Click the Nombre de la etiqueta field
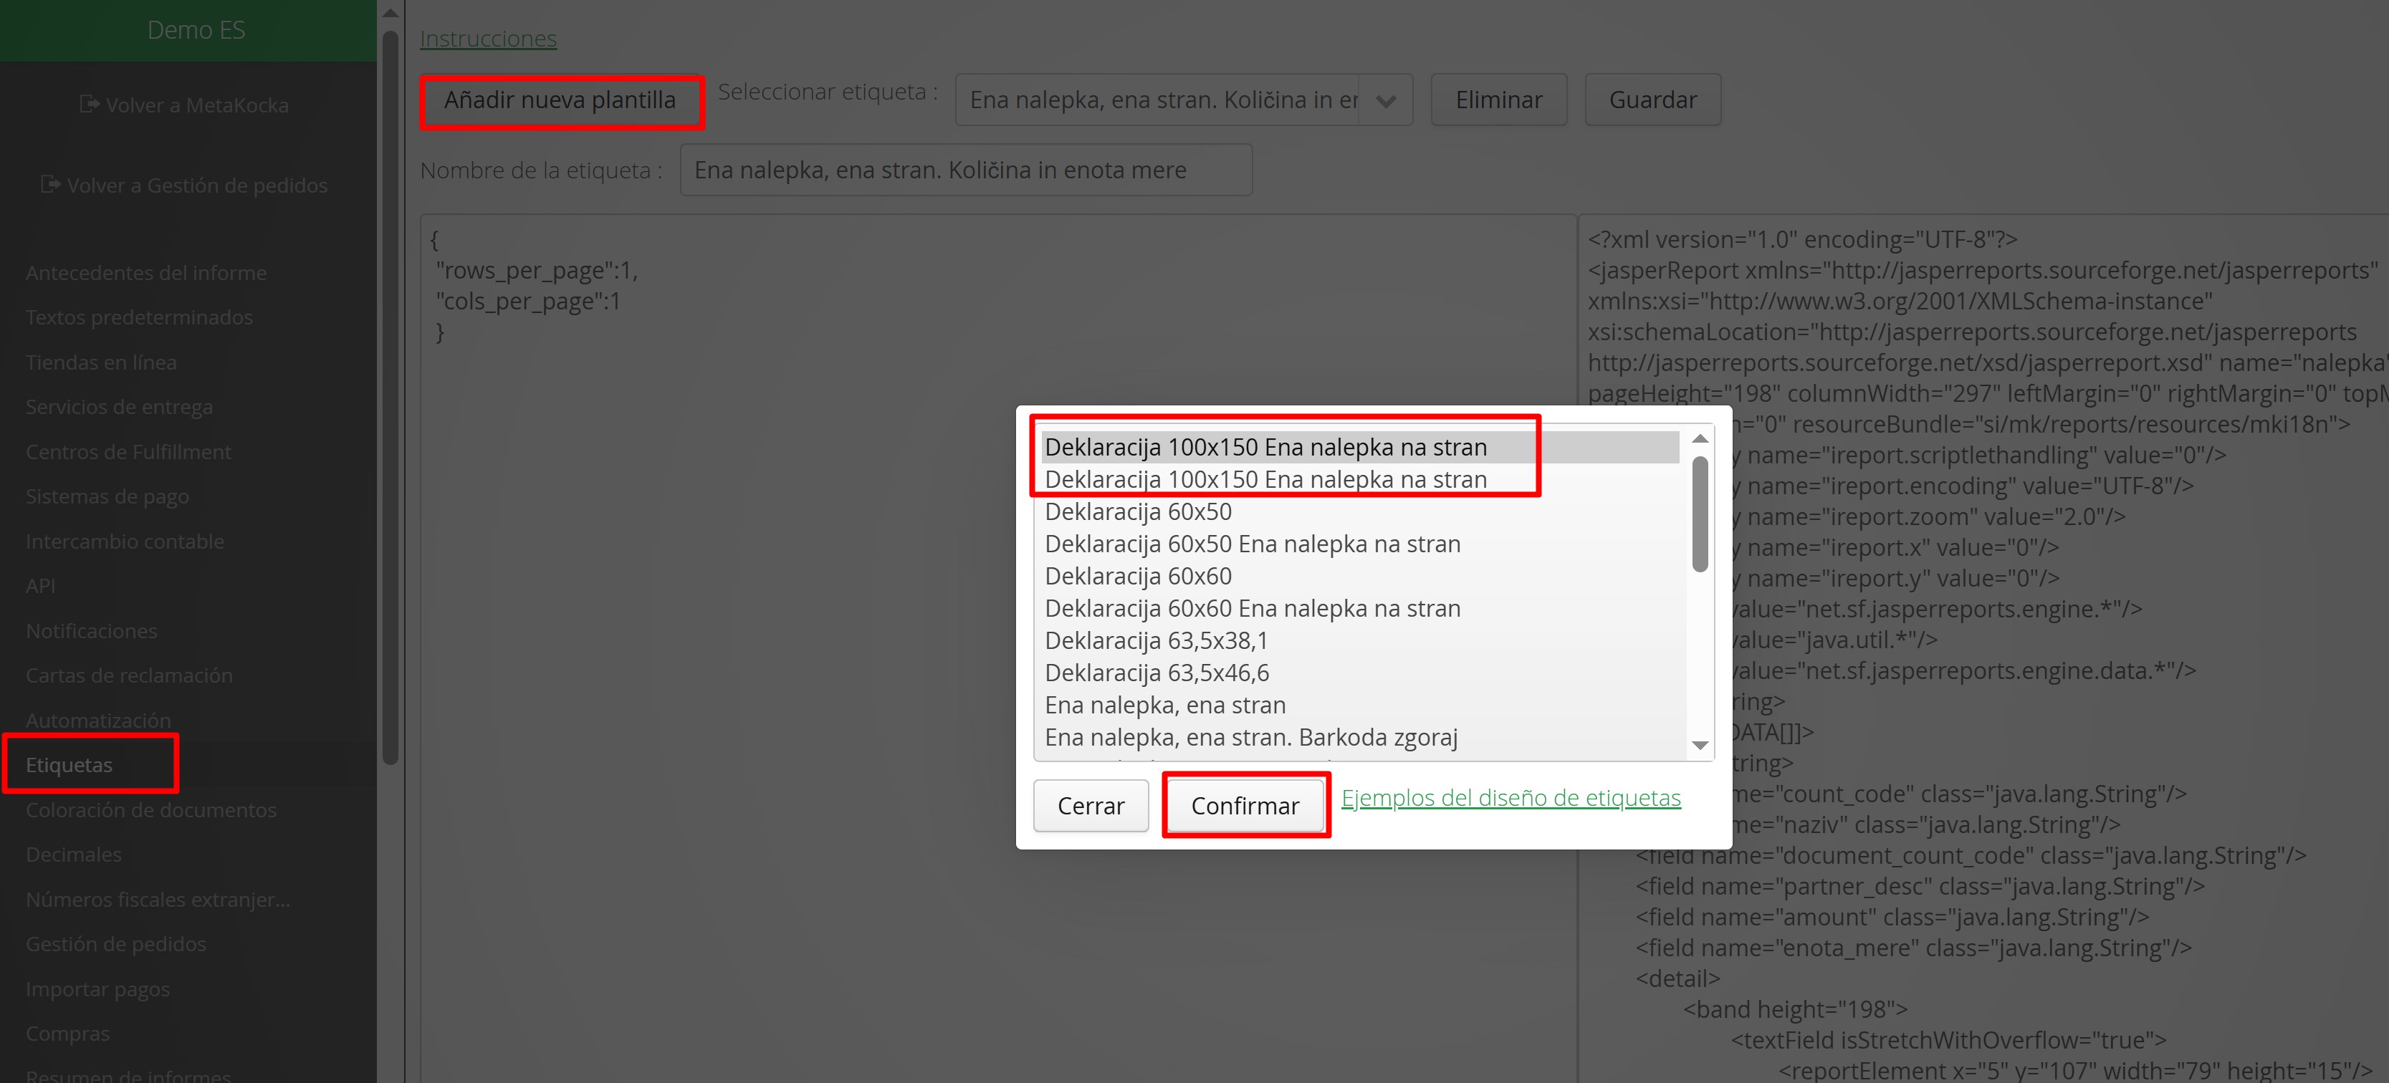 (965, 170)
